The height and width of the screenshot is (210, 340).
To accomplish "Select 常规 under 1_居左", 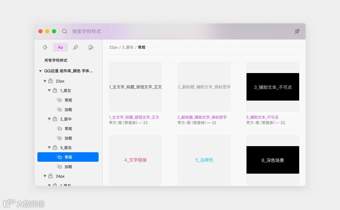I will pos(68,100).
